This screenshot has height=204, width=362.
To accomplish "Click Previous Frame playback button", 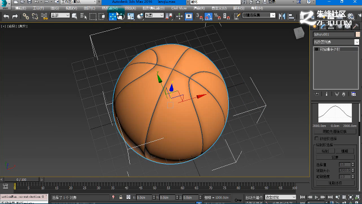I will (x=309, y=197).
